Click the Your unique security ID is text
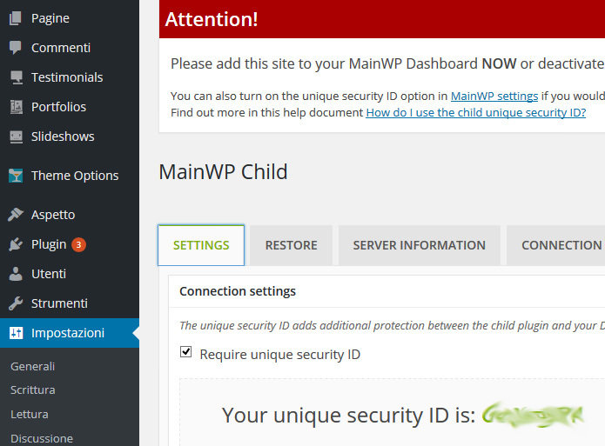Viewport: 605px width, 446px height. pos(348,416)
